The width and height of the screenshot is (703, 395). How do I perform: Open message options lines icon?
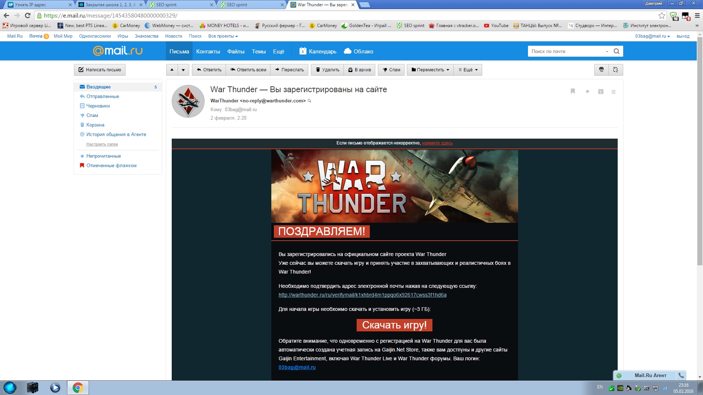[613, 92]
